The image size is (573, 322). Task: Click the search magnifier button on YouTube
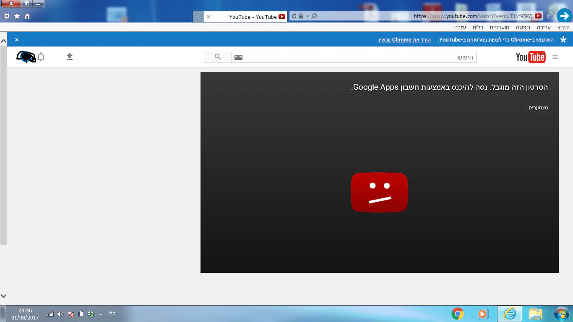click(x=218, y=57)
